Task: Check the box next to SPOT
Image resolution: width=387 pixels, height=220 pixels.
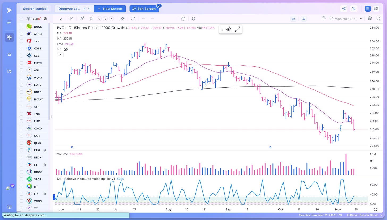Action: click(x=21, y=179)
